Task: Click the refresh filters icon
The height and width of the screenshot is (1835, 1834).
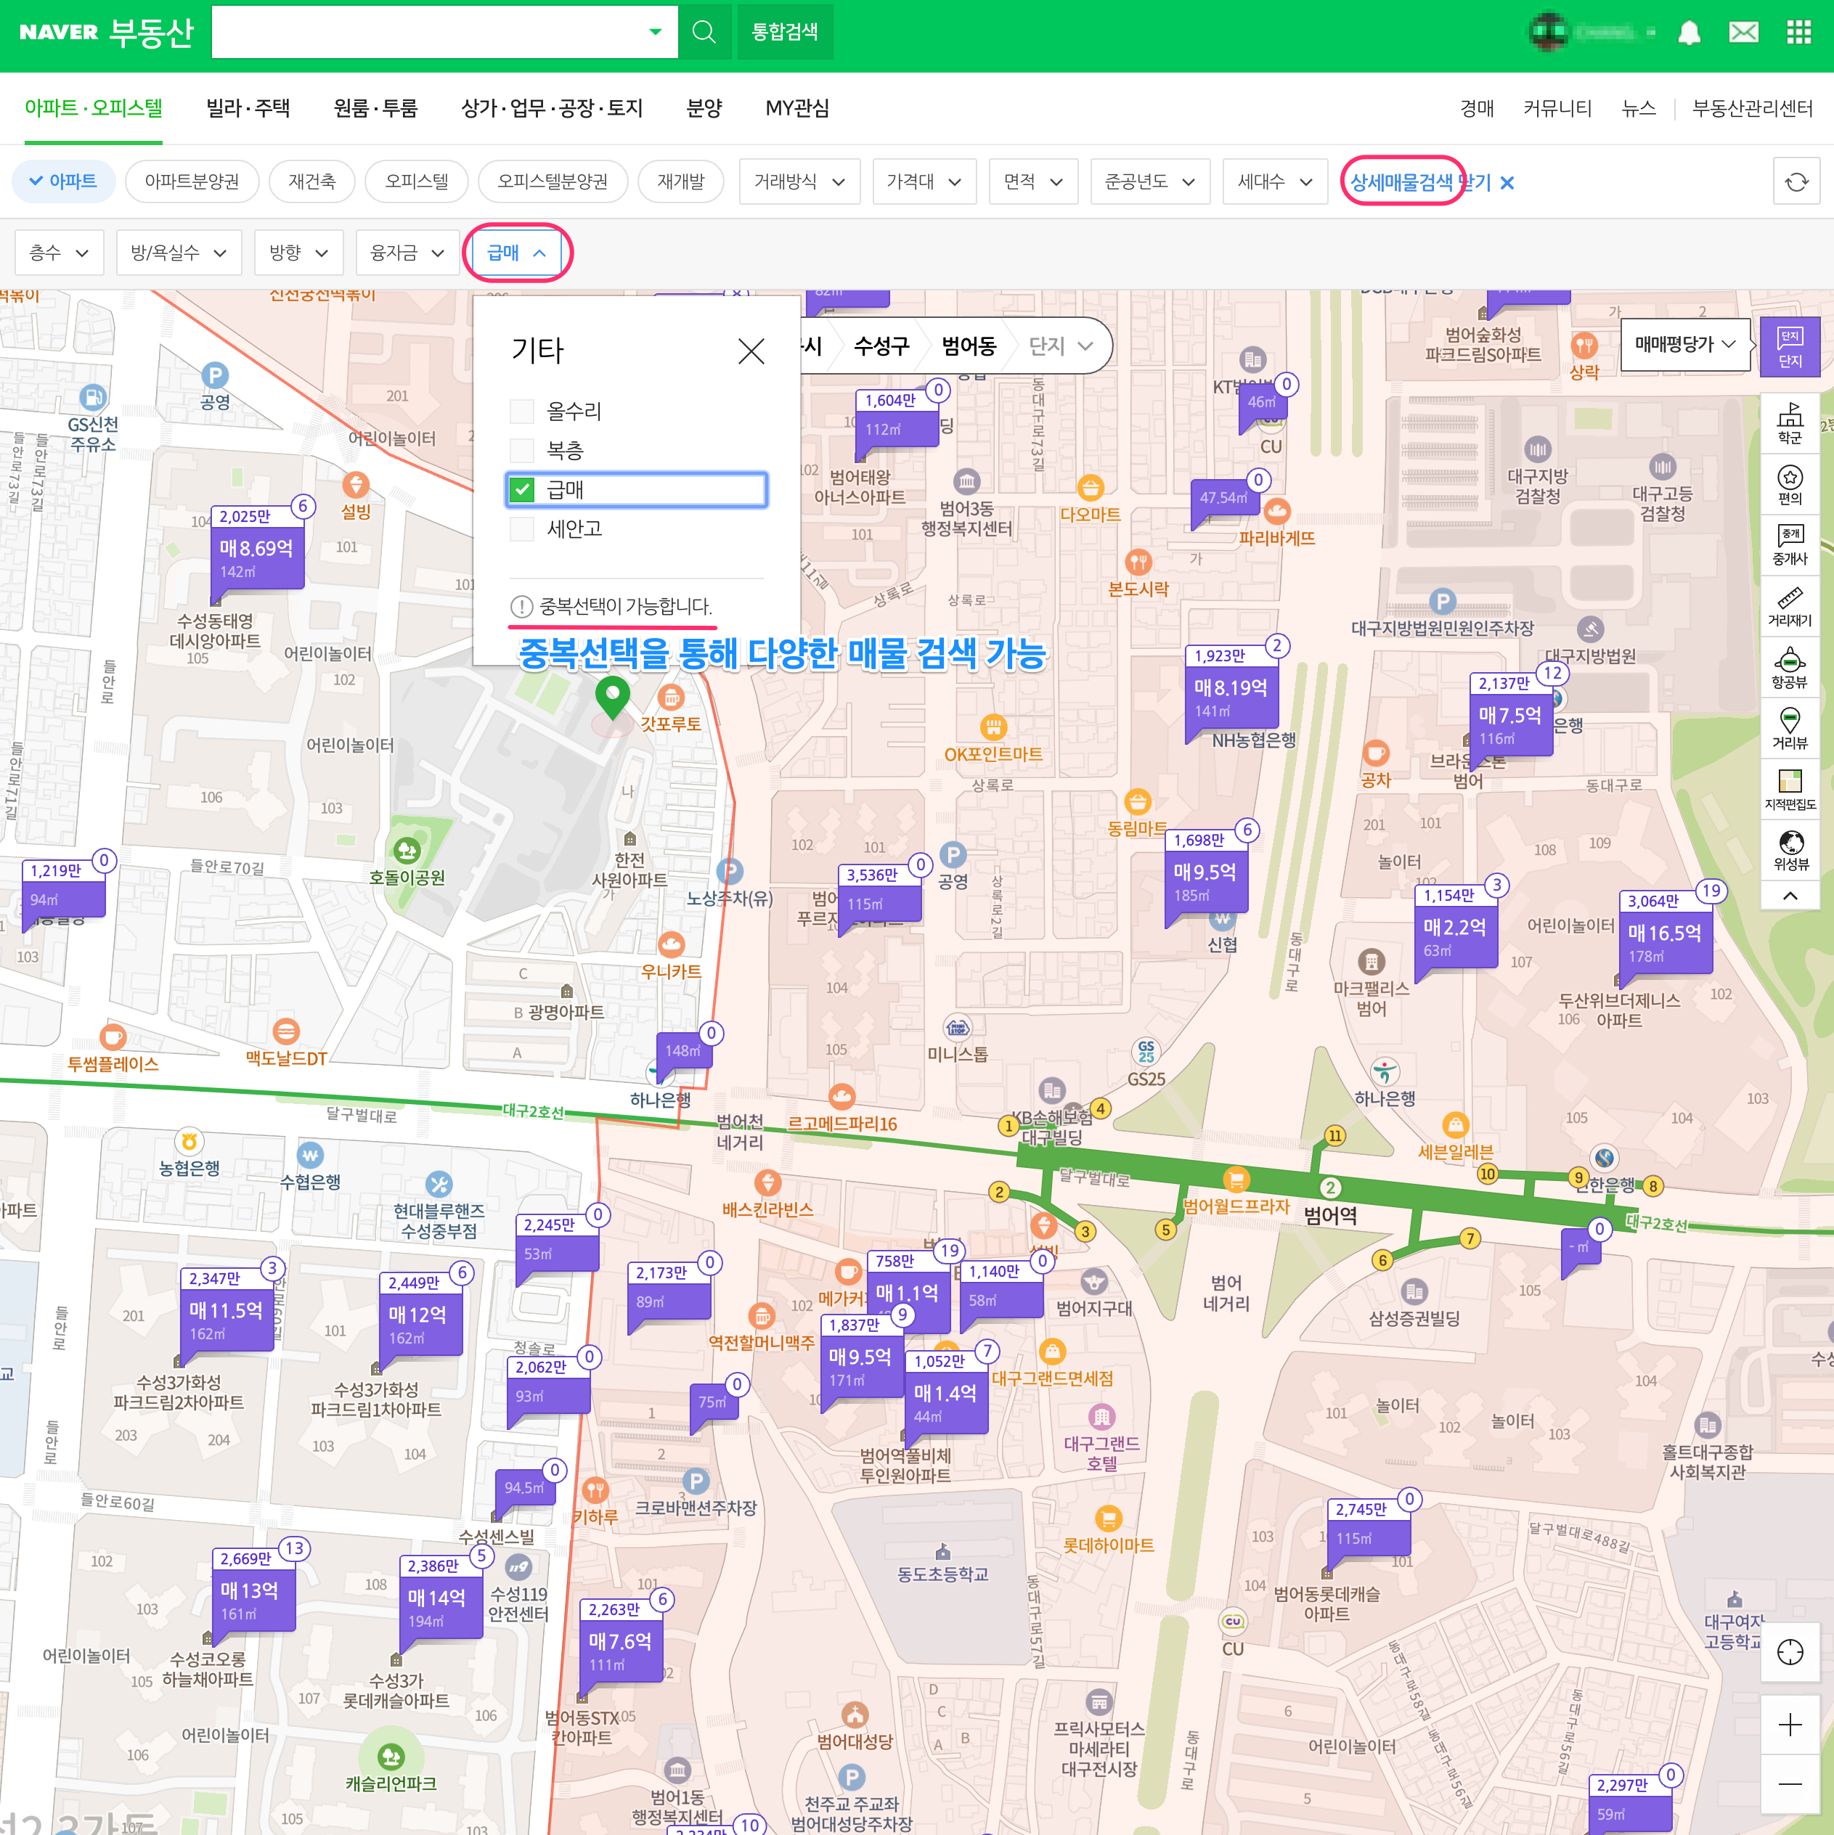Action: [x=1796, y=181]
